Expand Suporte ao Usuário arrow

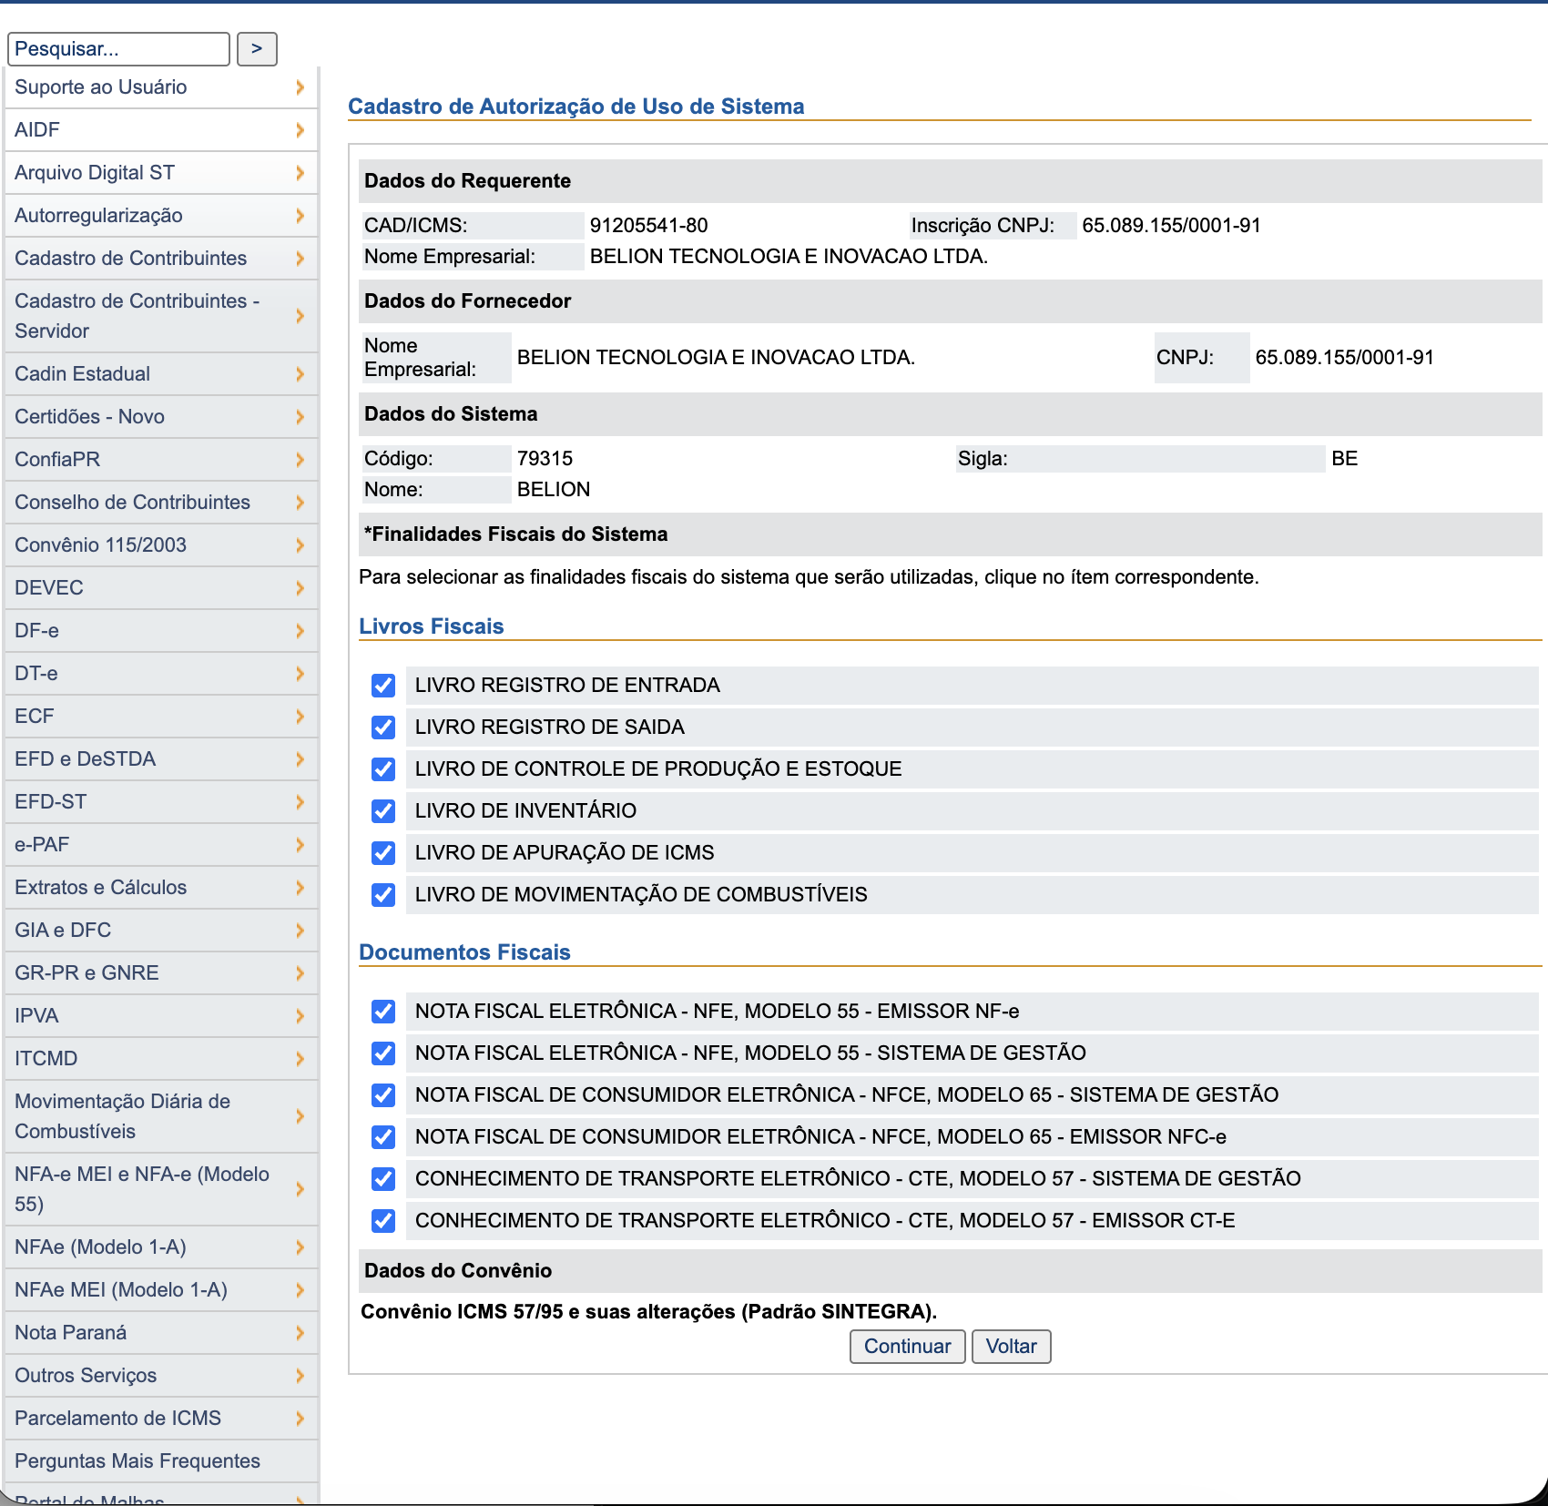pos(300,87)
